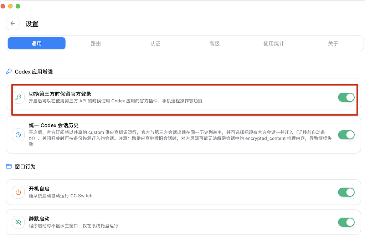365x243 pixels.
Task: Click the 随系统启动自动运行 CC Switch description
Action: click(61, 196)
